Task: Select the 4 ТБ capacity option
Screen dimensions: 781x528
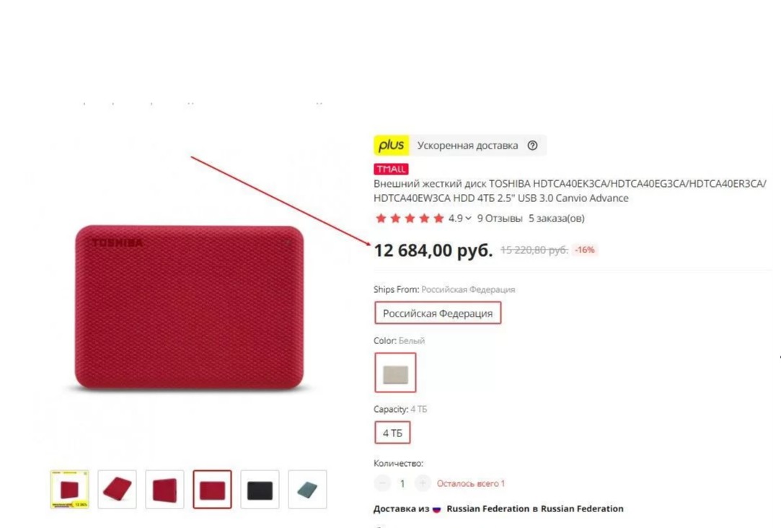Action: point(392,433)
